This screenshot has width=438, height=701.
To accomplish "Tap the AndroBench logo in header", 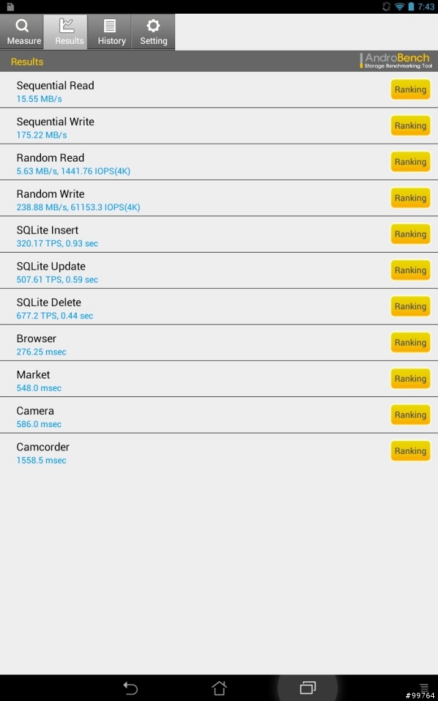I will point(396,61).
